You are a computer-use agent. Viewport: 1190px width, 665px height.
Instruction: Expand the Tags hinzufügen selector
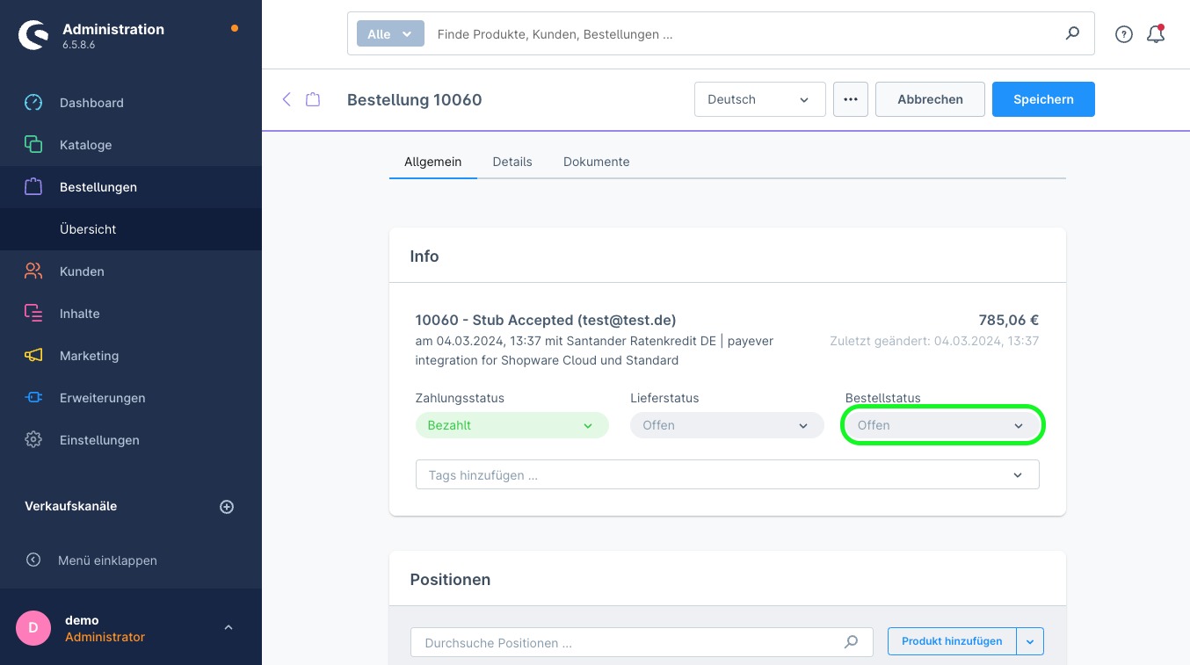728,474
